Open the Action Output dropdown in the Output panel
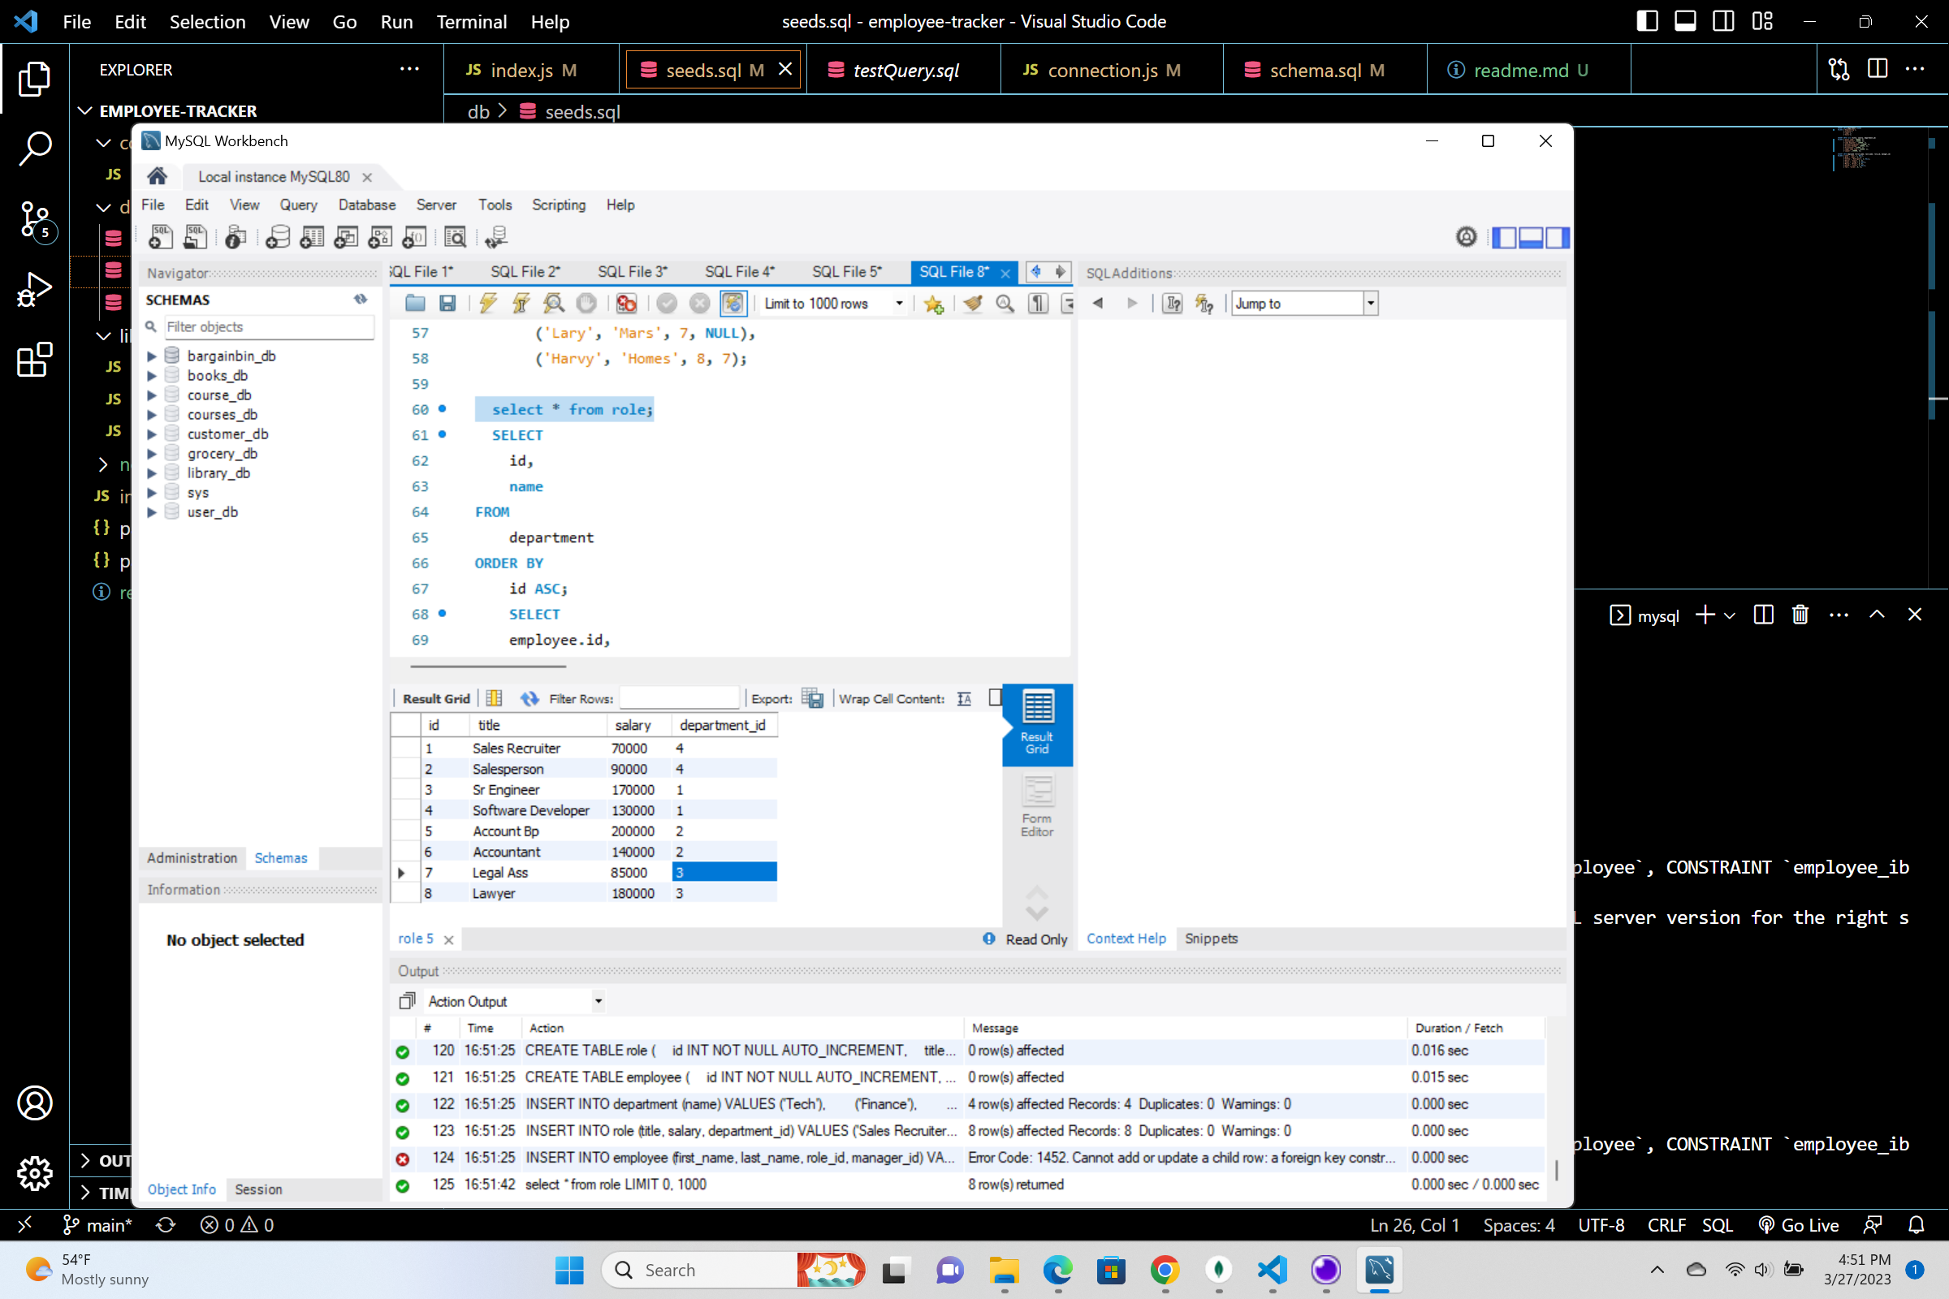Screen dimensions: 1949x1299 coord(597,1001)
